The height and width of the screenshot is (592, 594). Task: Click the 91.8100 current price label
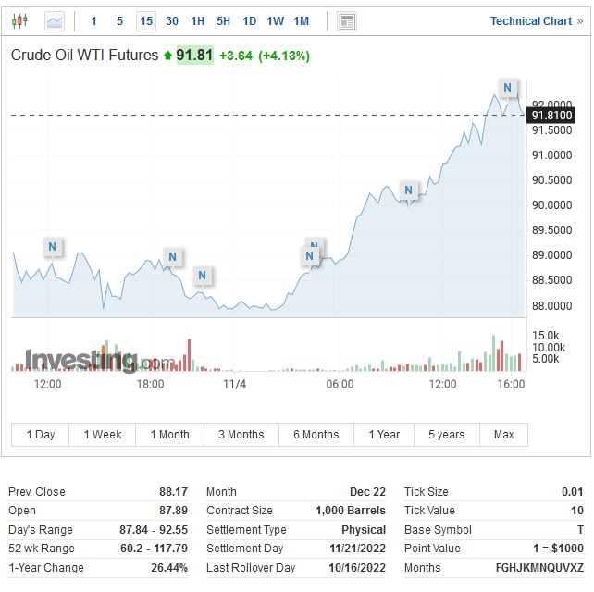tap(558, 115)
